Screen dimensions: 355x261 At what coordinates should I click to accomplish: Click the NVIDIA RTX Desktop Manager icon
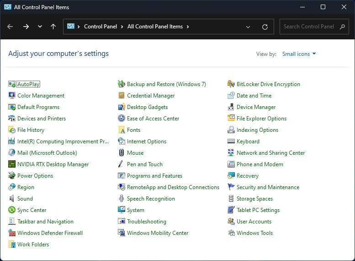point(12,164)
